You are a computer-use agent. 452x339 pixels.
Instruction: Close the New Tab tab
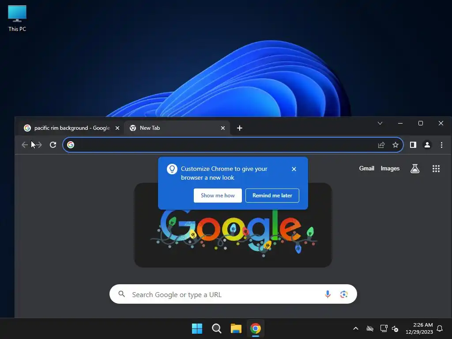tap(223, 128)
